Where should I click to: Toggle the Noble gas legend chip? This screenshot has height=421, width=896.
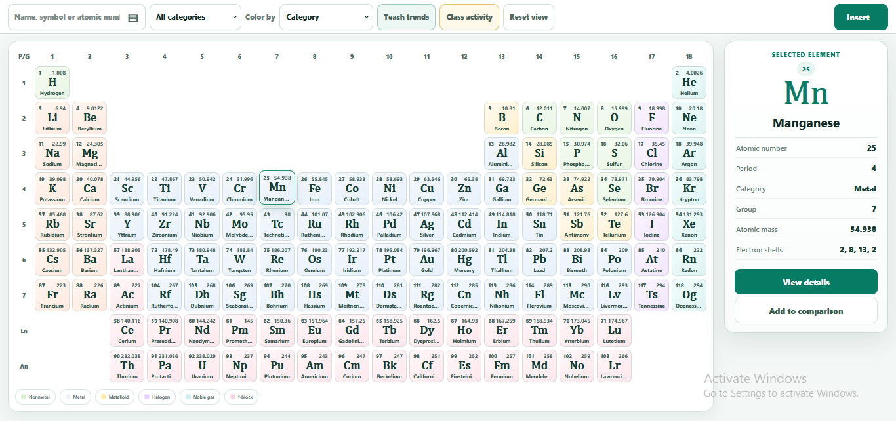[x=200, y=397]
